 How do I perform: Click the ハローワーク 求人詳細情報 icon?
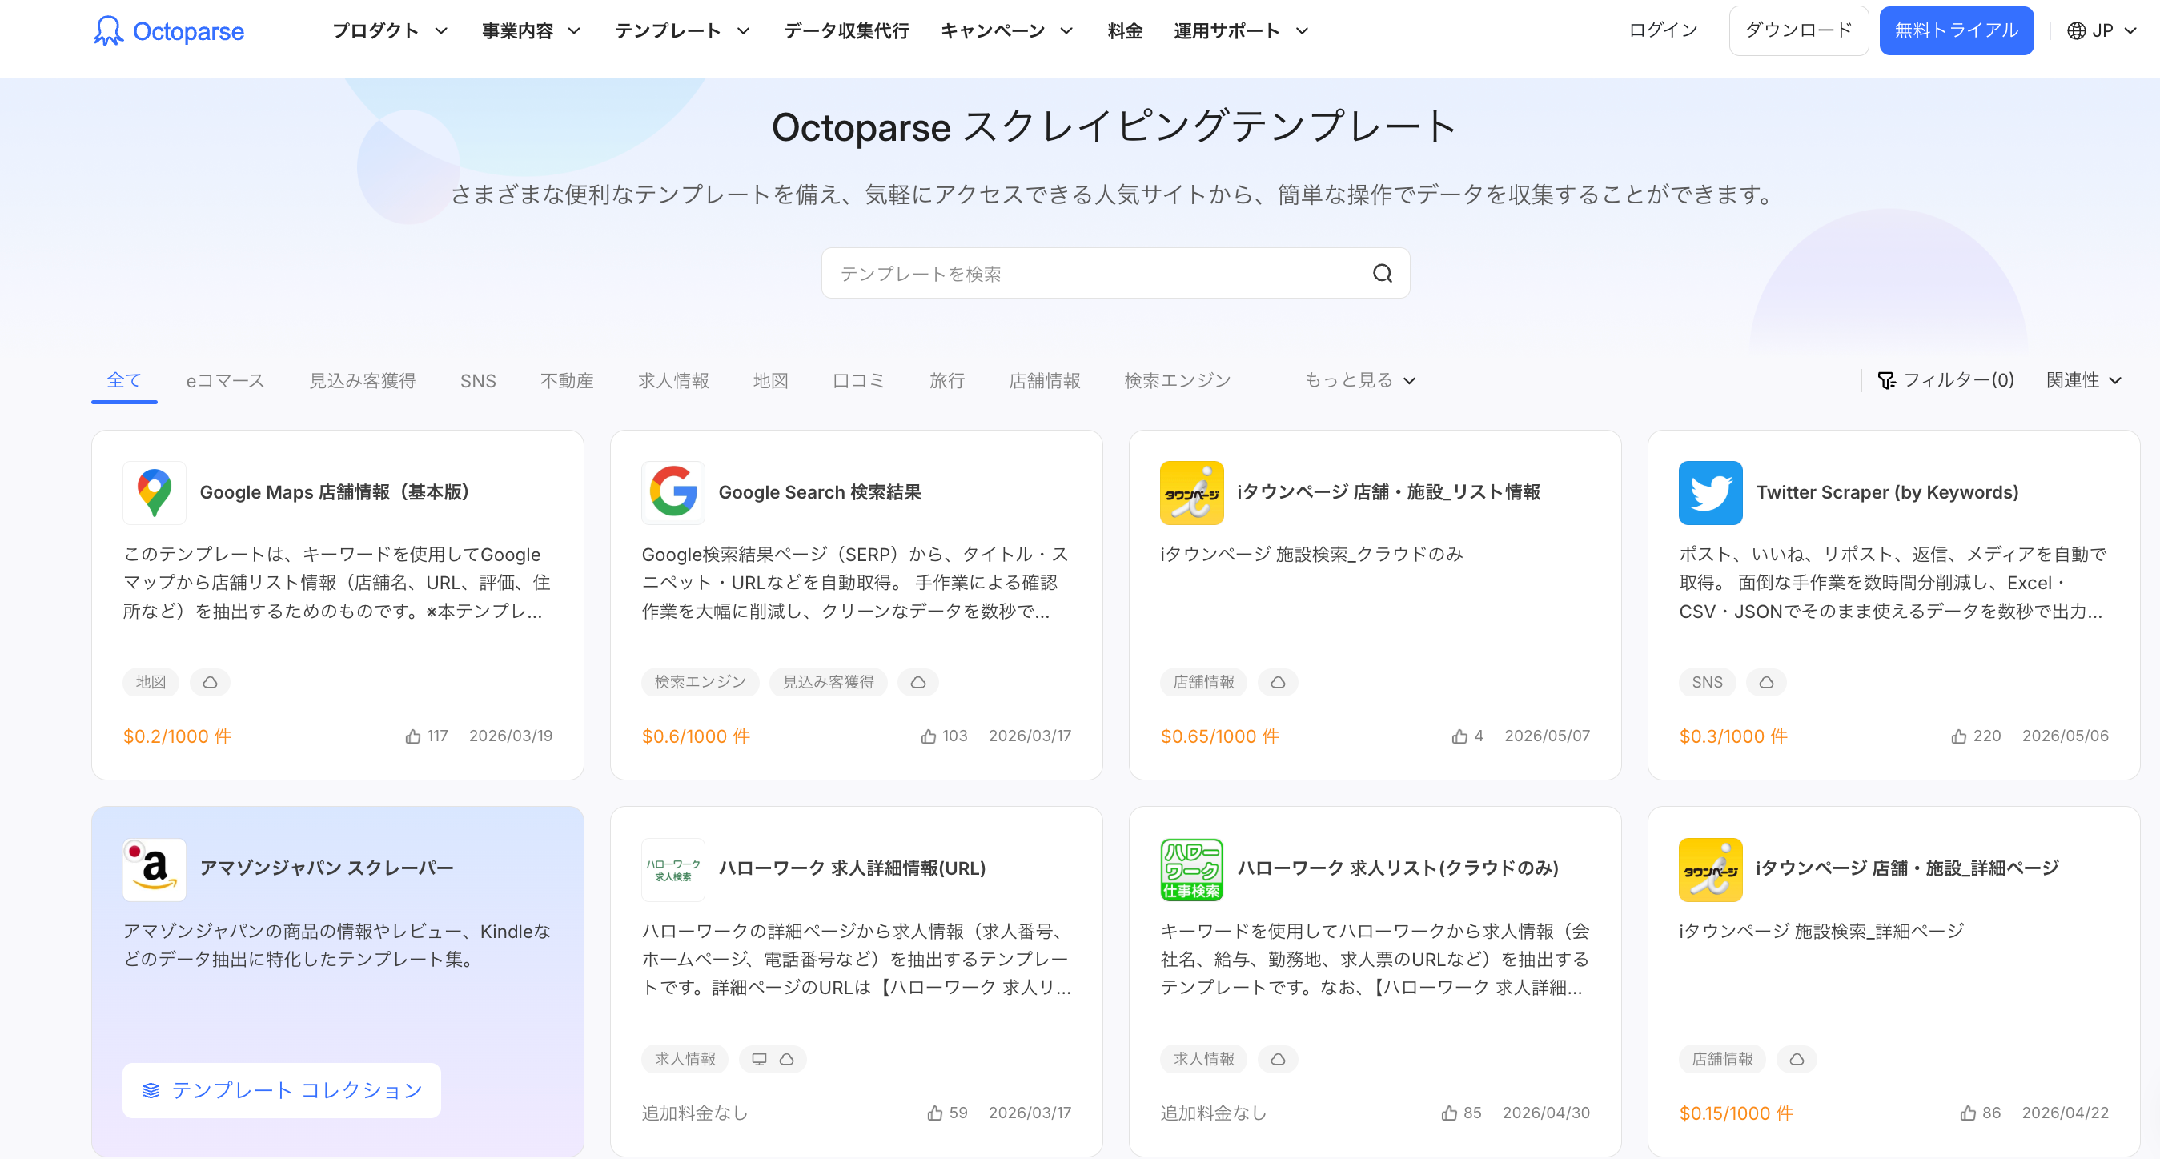[x=673, y=870]
